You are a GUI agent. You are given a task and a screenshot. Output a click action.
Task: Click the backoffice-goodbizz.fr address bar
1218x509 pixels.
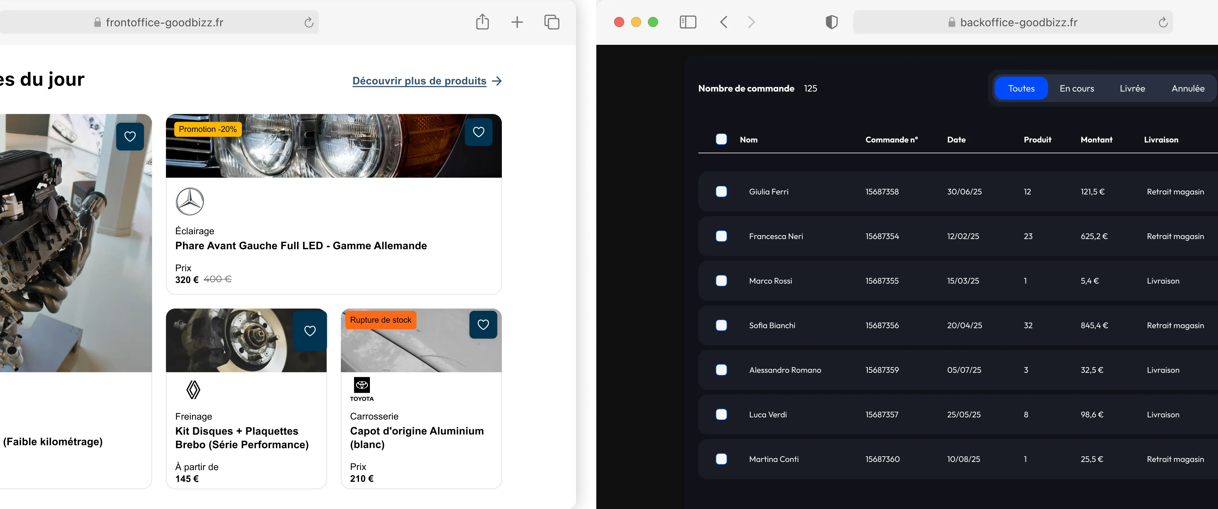(1018, 22)
